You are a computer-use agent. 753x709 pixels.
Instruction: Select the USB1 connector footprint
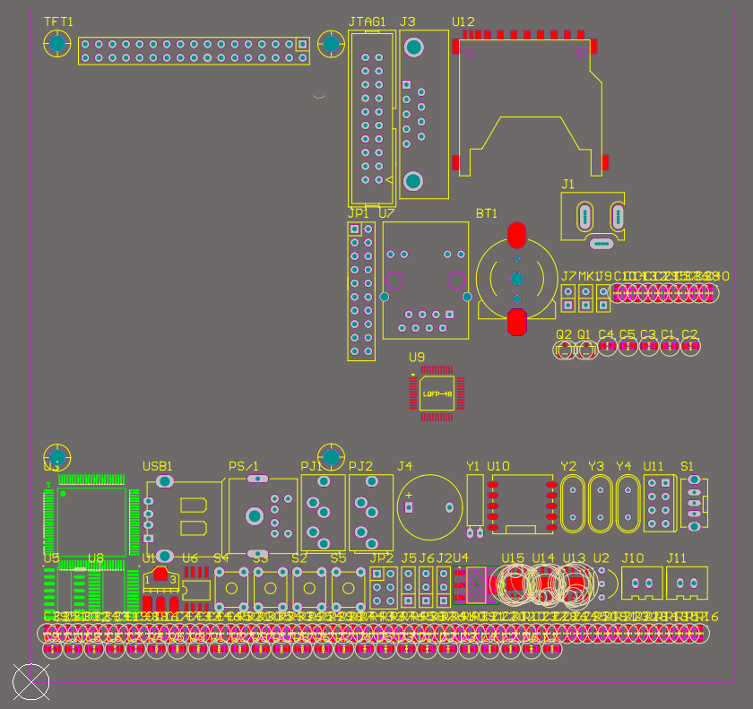(184, 518)
